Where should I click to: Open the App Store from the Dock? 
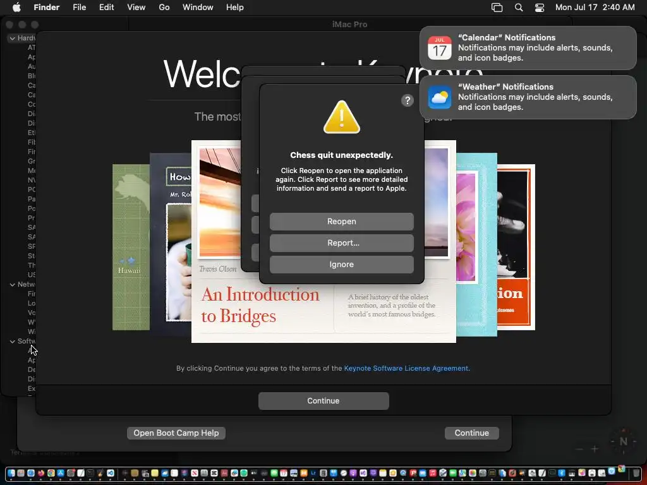tap(61, 473)
